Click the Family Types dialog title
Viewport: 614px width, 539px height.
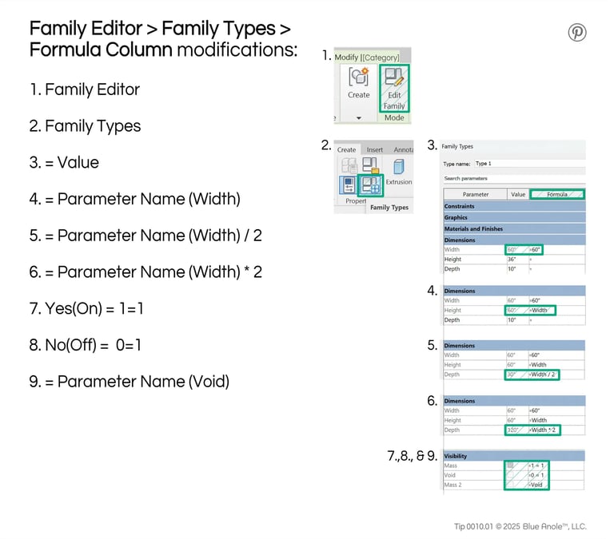tap(457, 146)
